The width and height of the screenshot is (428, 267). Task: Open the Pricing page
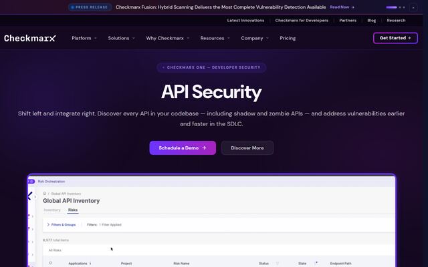pos(288,38)
